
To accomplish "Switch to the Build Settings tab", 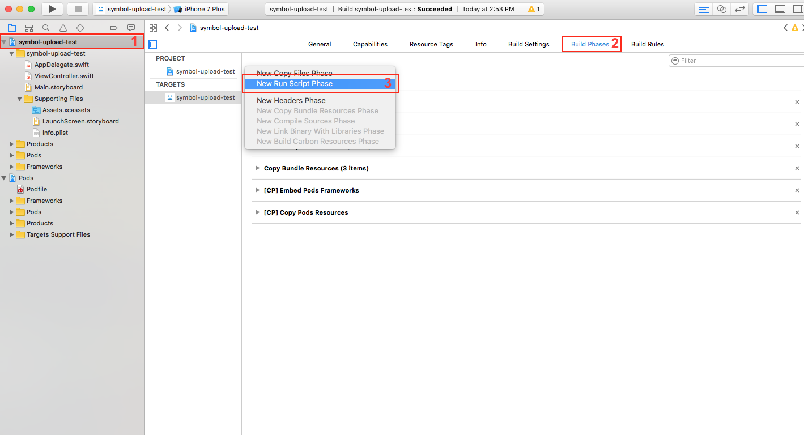I will click(x=529, y=44).
